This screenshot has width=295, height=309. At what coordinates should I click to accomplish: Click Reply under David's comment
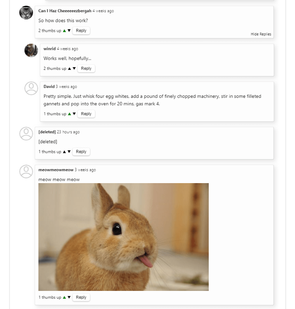click(x=86, y=114)
